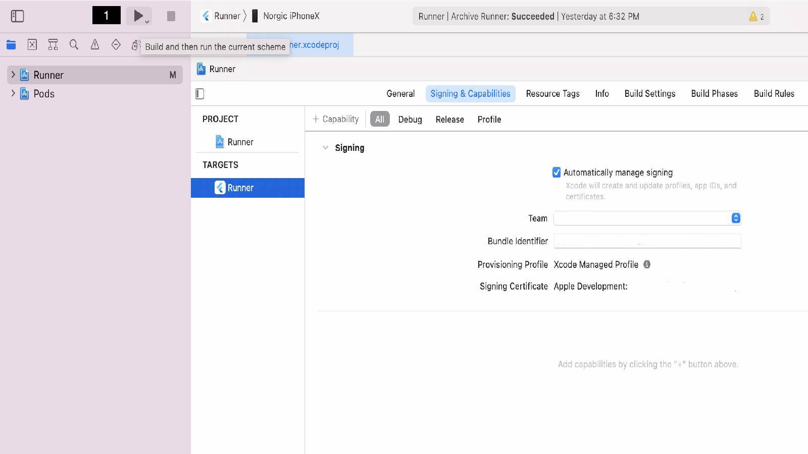This screenshot has height=454, width=808.
Task: Collapse the Signing section
Action: 325,148
